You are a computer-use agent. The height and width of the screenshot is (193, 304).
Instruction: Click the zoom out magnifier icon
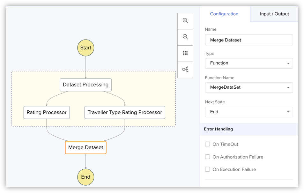[x=185, y=37]
